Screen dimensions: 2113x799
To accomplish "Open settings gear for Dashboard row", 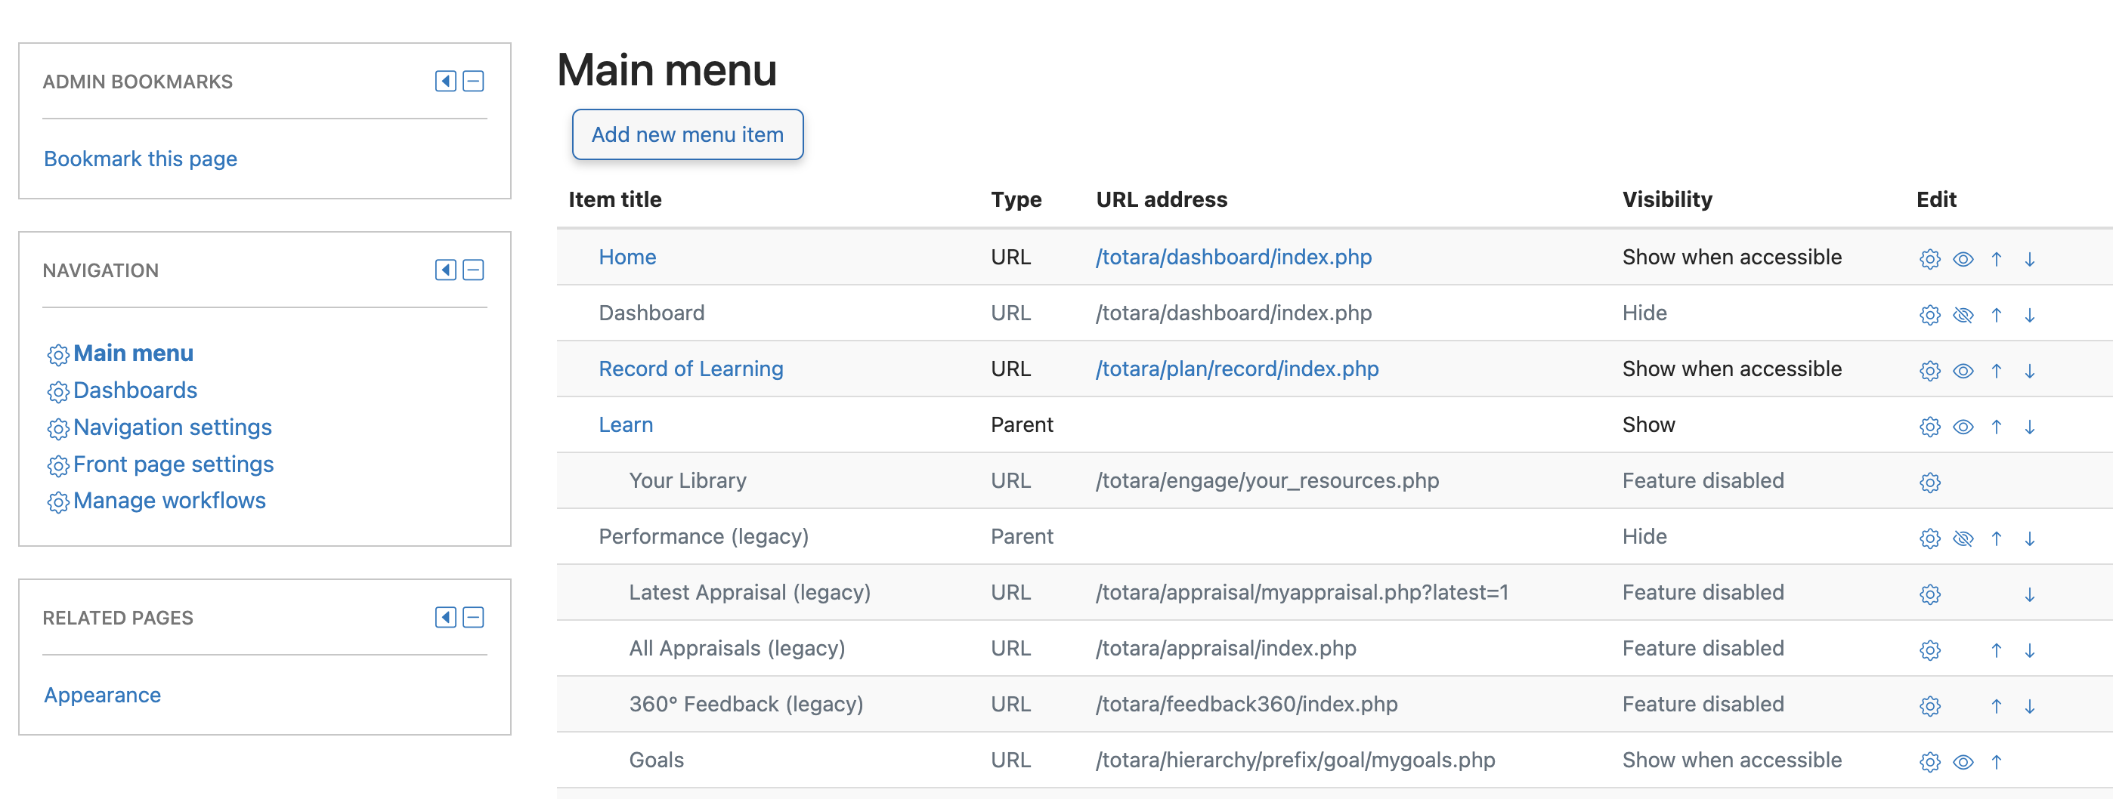I will (x=1929, y=315).
